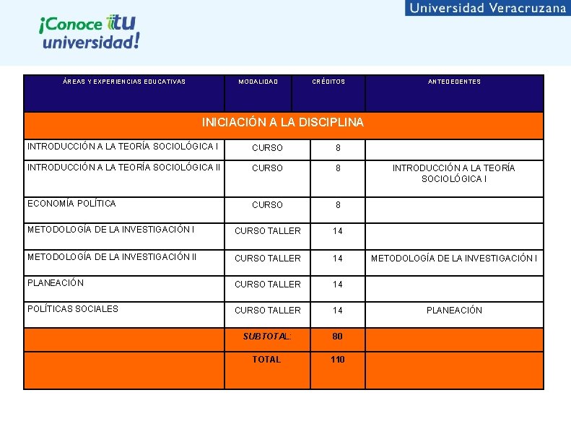Click the total value 110
Viewport: 571px width, 442px height.
pos(338,360)
